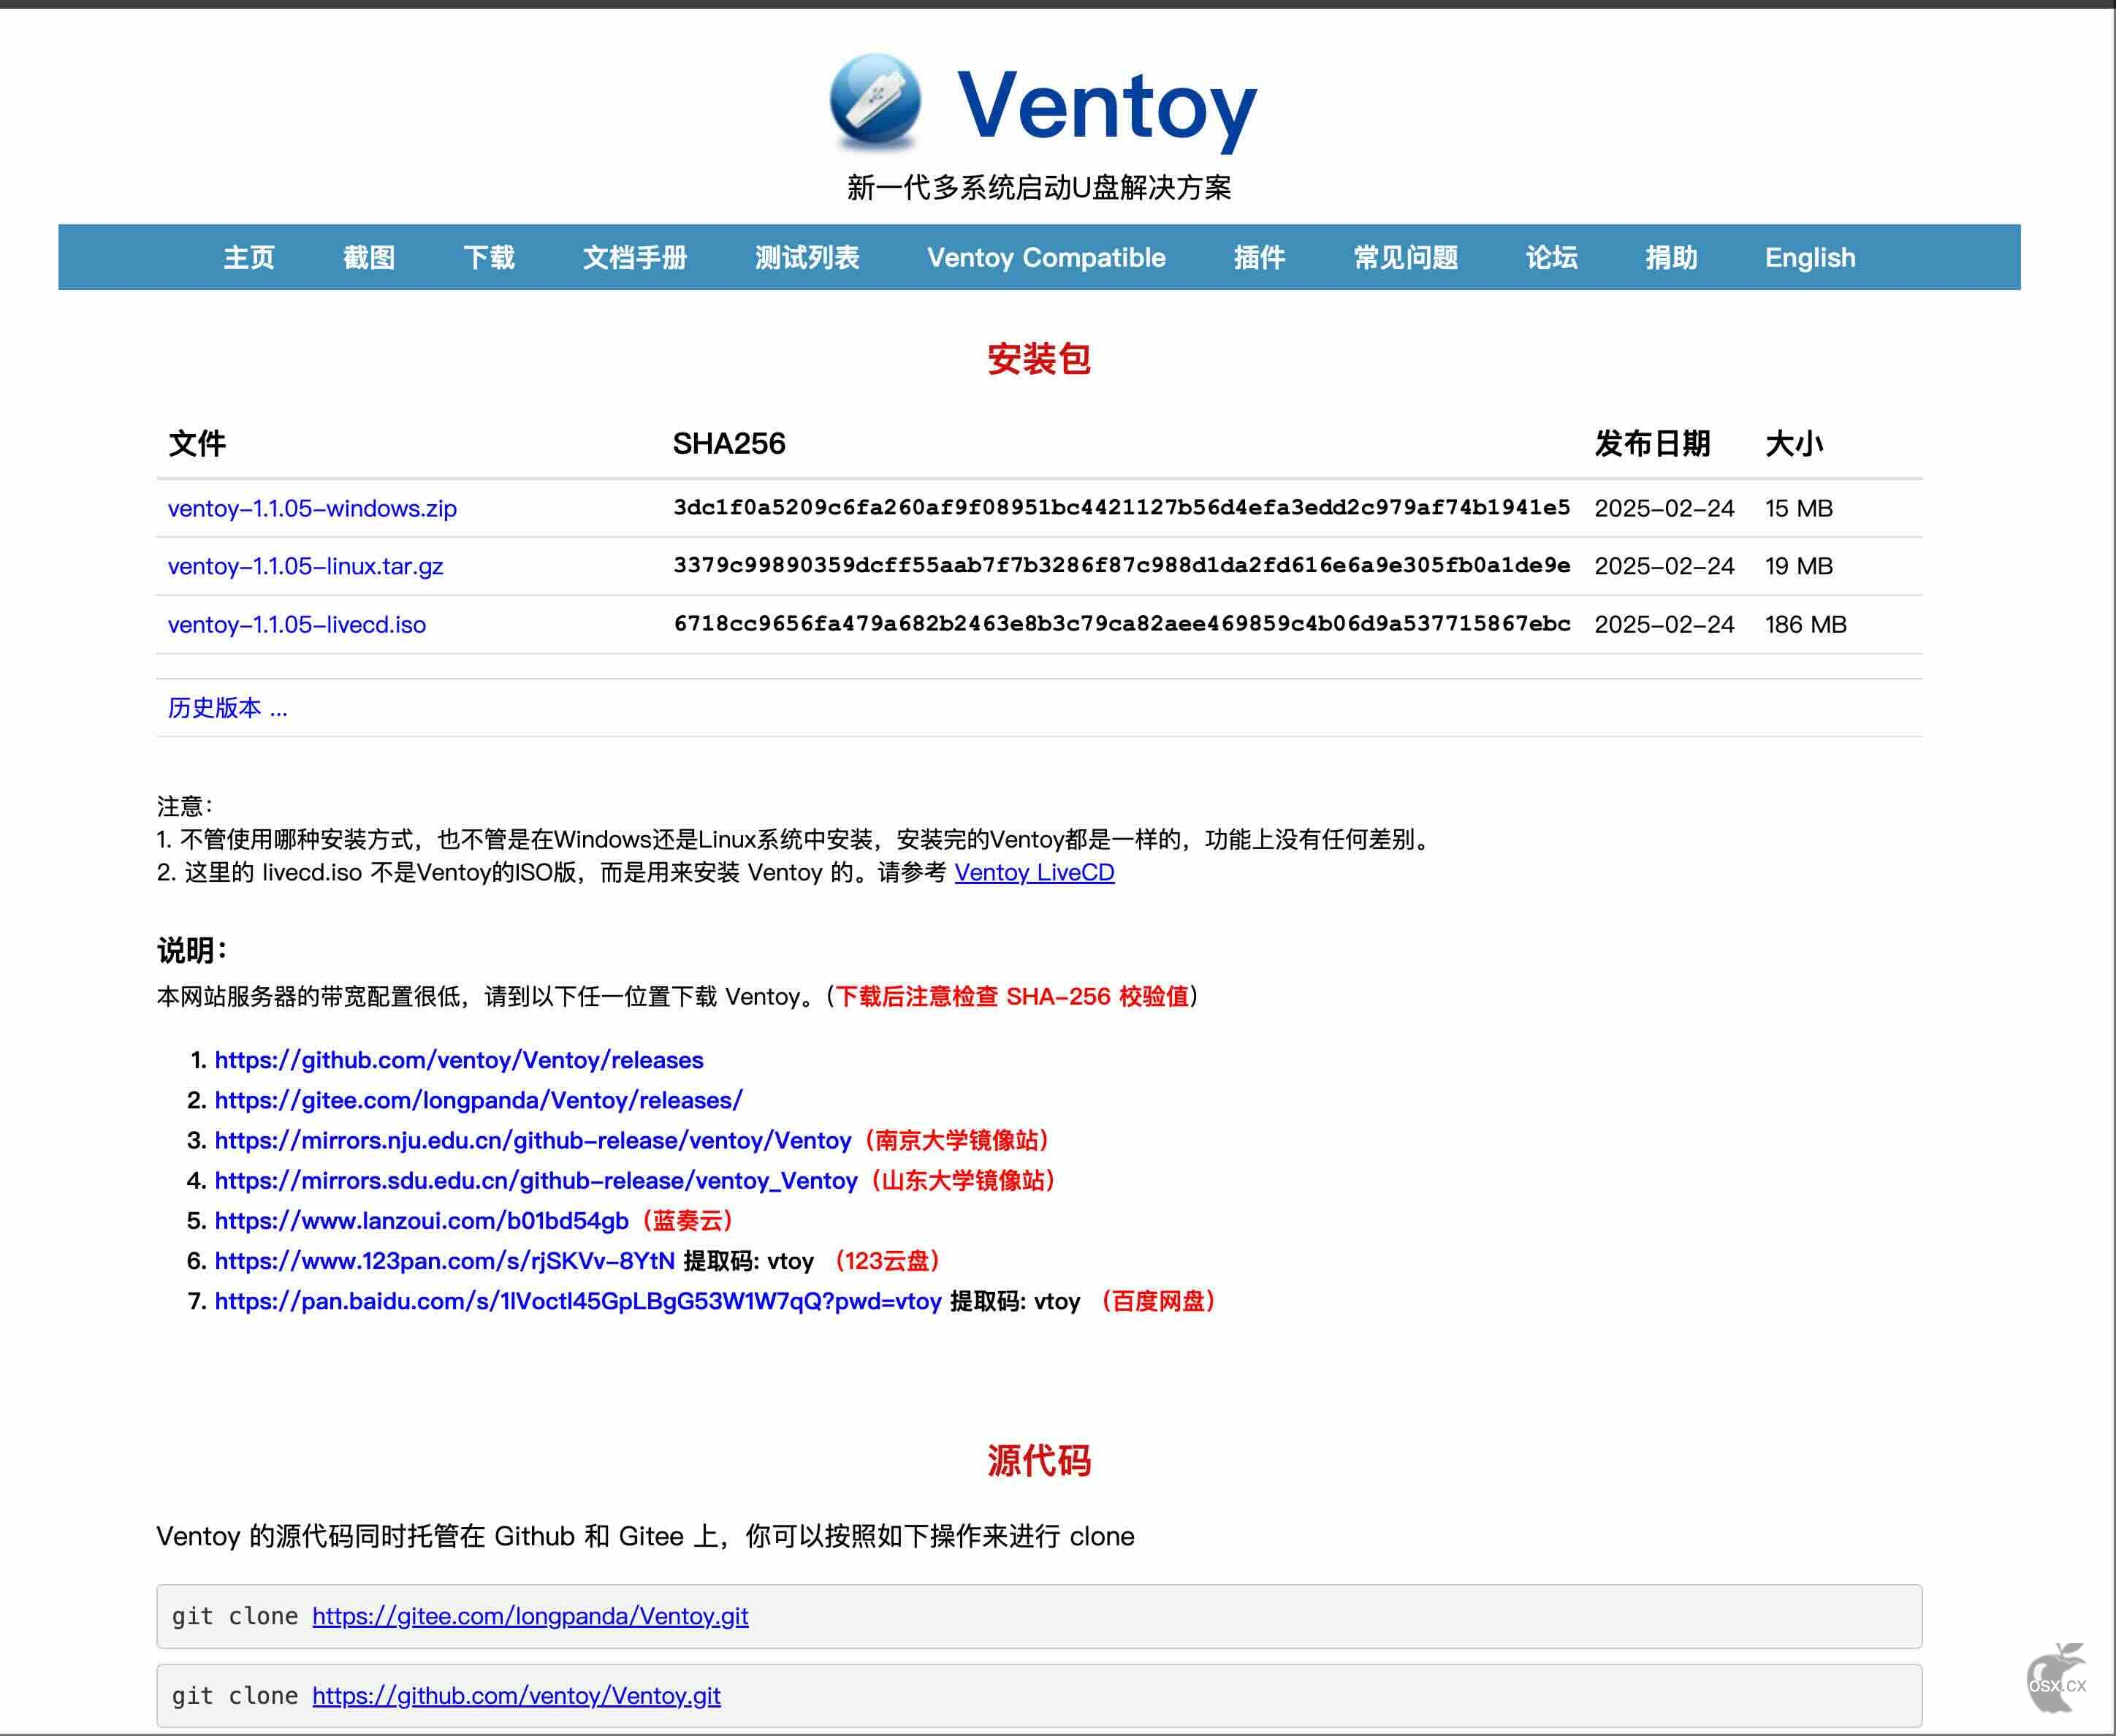Open the 常见问题 nav item
Screen dimensions: 2116x1736
pos(1405,257)
